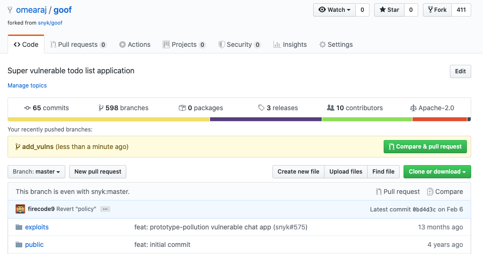The image size is (483, 254).
Task: Click the New pull request button
Action: pyautogui.click(x=97, y=172)
